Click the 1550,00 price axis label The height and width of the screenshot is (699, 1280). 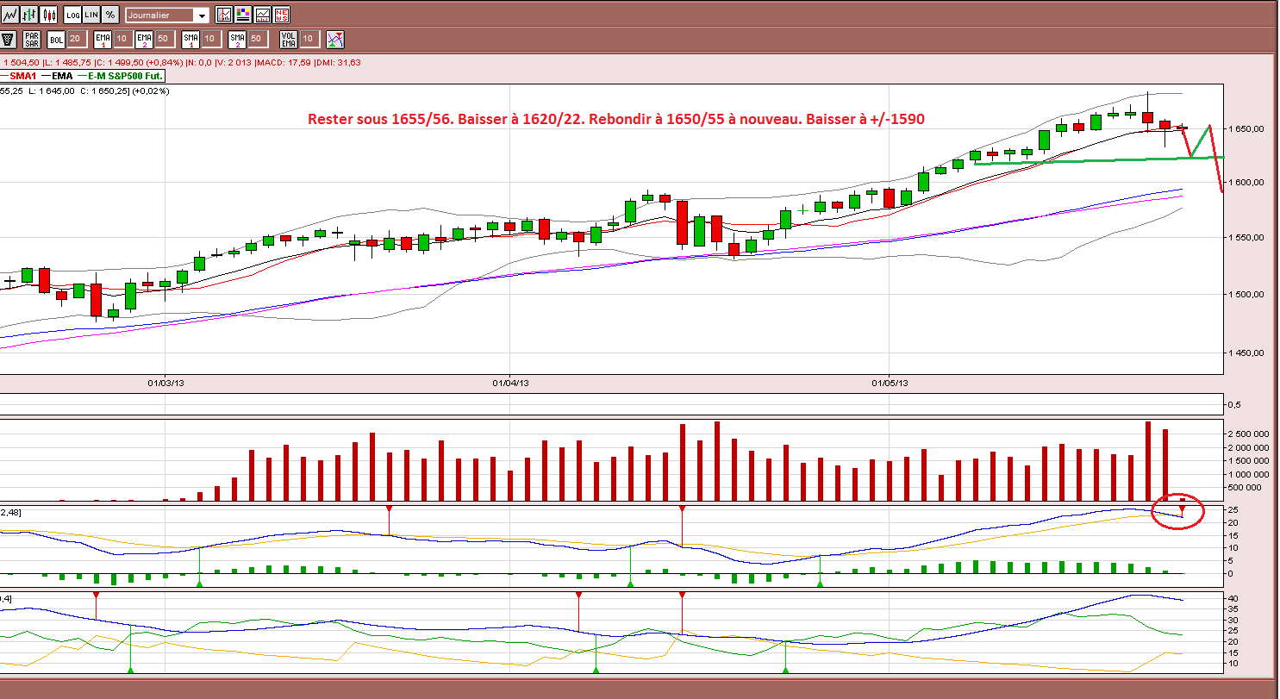coord(1246,237)
